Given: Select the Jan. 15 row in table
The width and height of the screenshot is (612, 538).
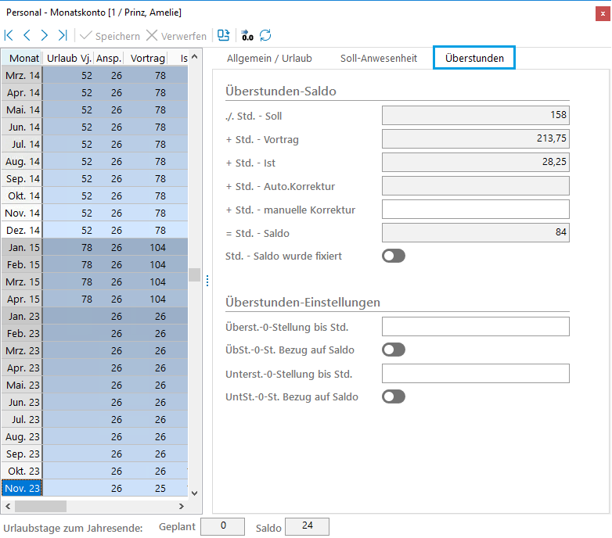Looking at the screenshot, I should [23, 247].
